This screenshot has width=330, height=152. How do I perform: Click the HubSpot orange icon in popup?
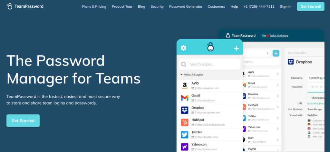coord(185,122)
